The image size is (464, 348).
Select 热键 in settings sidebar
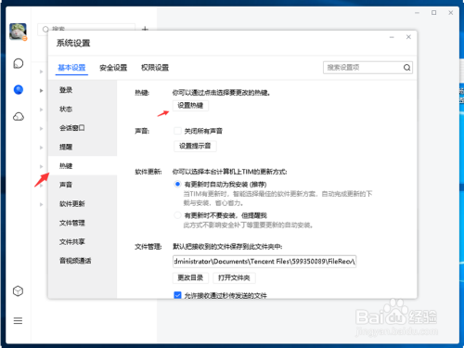point(83,166)
